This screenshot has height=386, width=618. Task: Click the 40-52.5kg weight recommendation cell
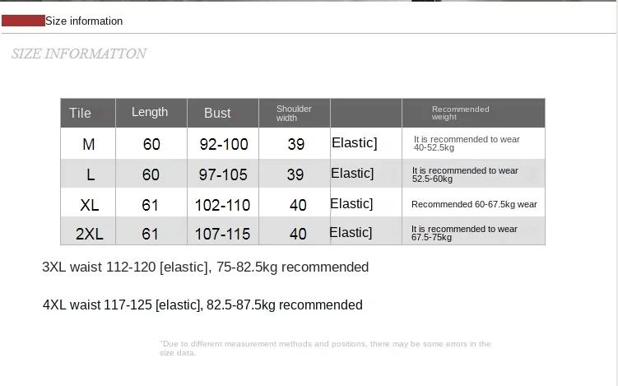click(467, 143)
